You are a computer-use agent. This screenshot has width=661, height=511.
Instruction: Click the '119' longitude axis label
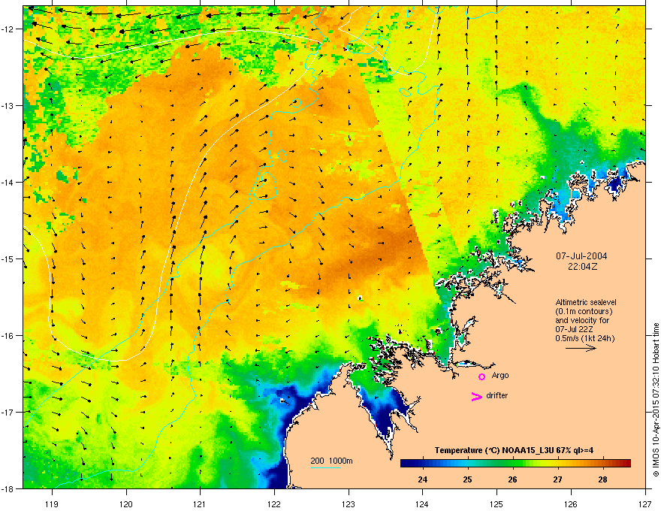click(53, 503)
